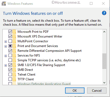Uncheck Microsoft Print to PDF checkbox
110x97 pixels.
click(10, 31)
